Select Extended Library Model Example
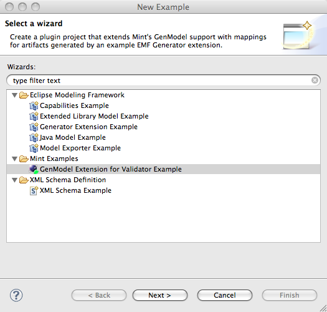Screen dimensions: 327x312 click(94, 116)
